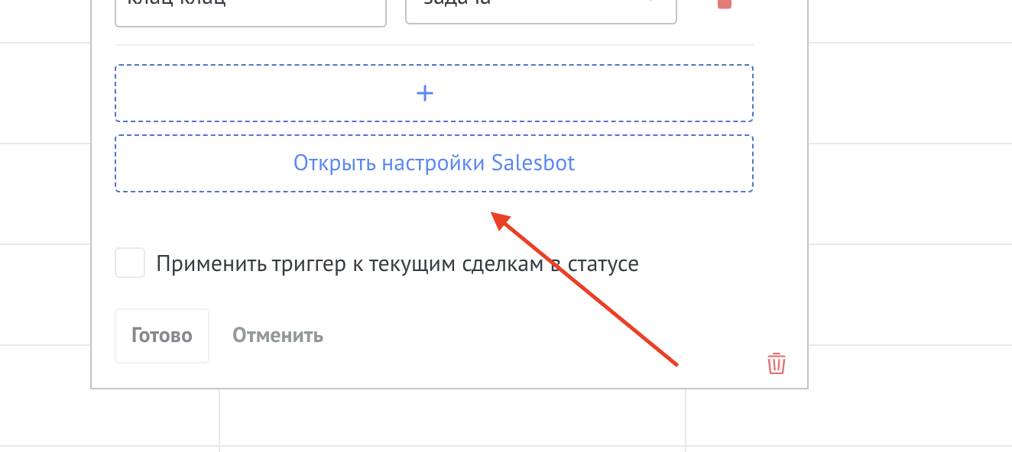Click 'Открыть настройки Salesbot' dashed button

point(433,163)
